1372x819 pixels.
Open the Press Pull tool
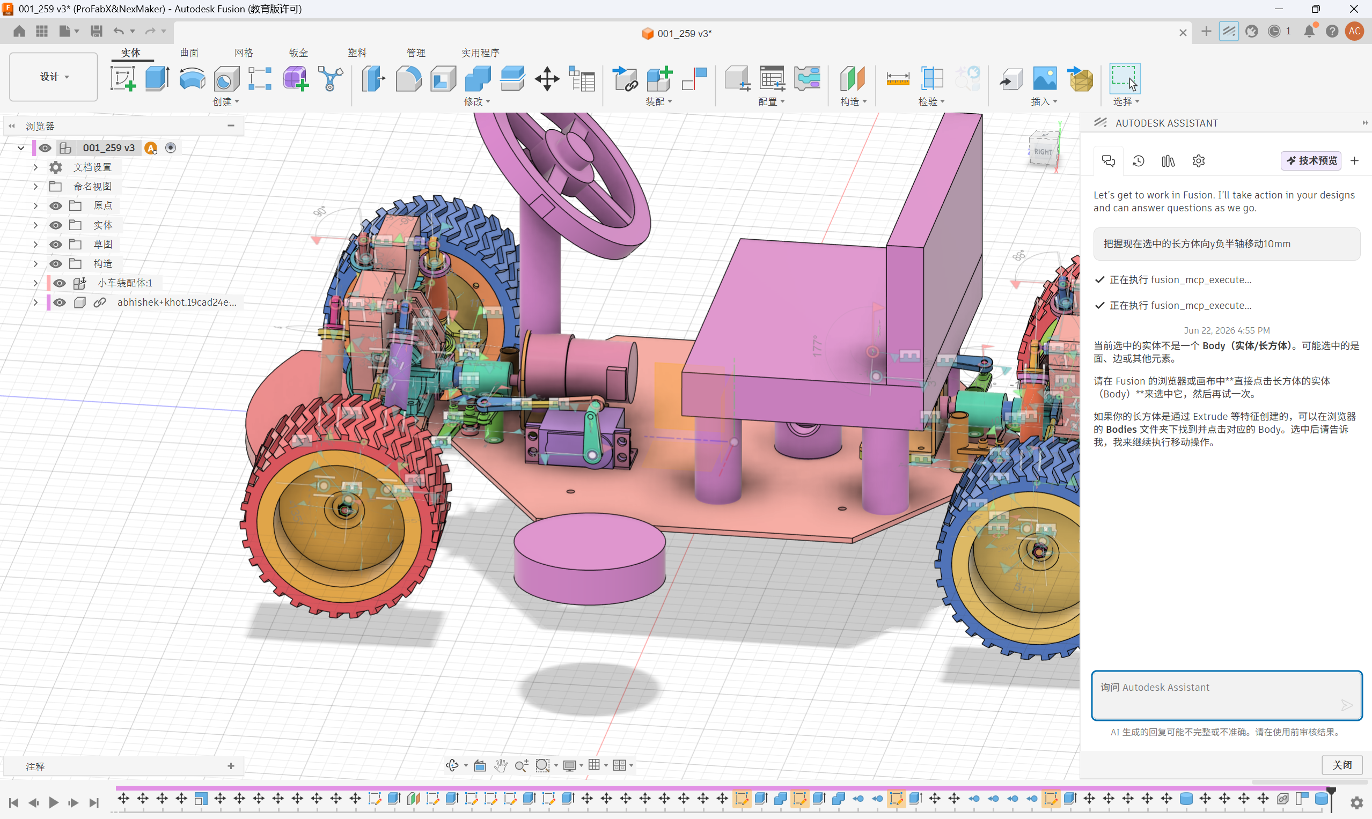pyautogui.click(x=373, y=78)
